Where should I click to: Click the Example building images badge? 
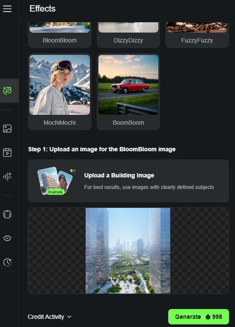(x=55, y=192)
